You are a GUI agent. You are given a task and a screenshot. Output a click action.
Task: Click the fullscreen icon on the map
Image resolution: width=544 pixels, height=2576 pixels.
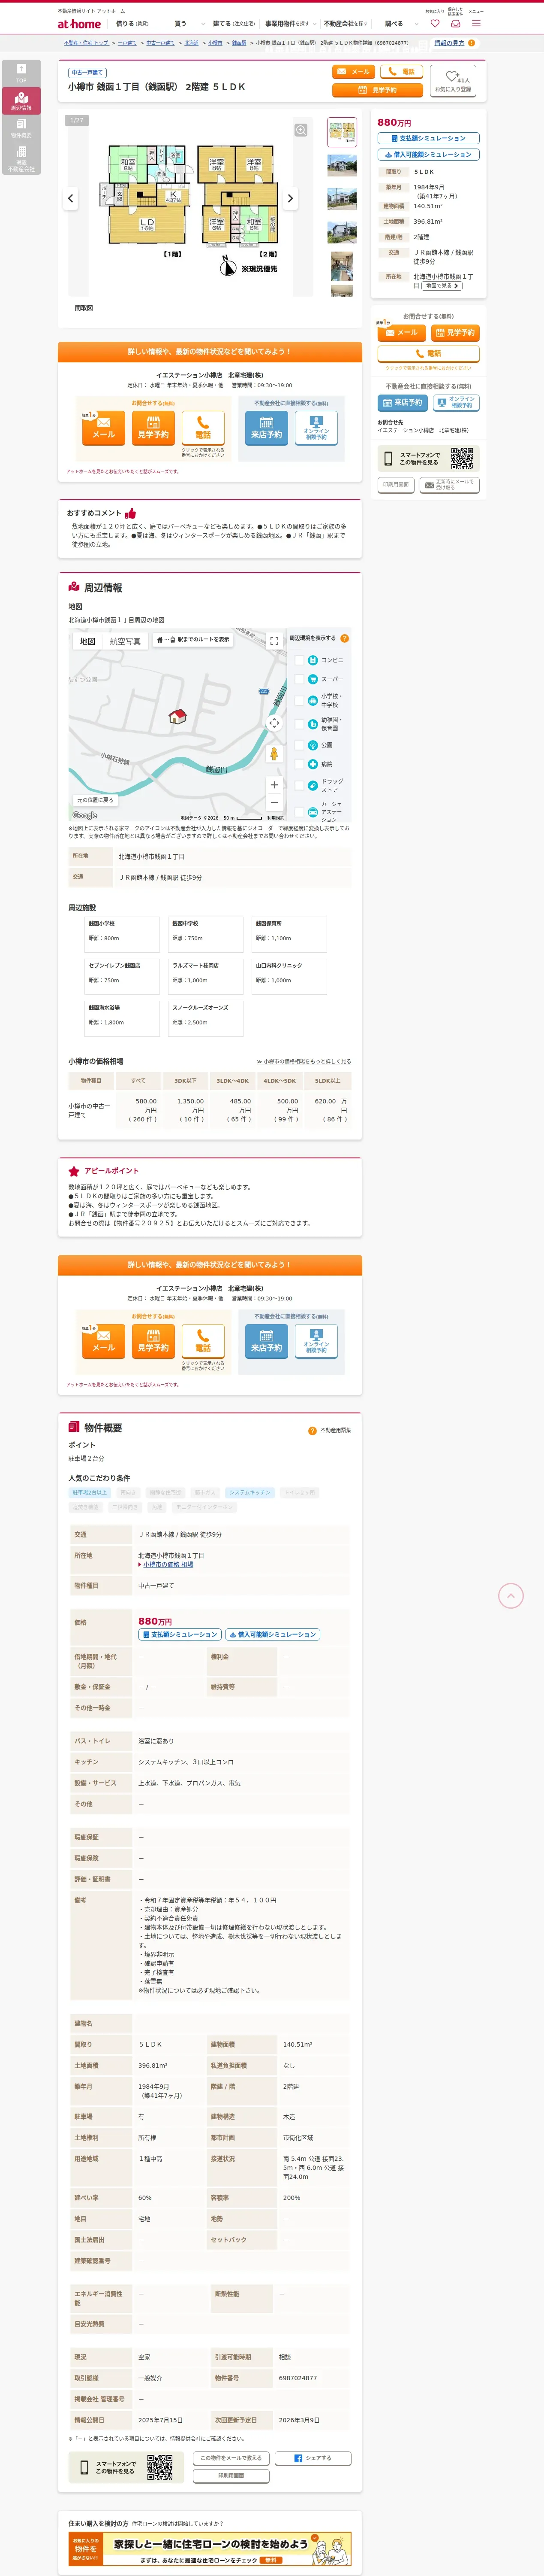[274, 641]
